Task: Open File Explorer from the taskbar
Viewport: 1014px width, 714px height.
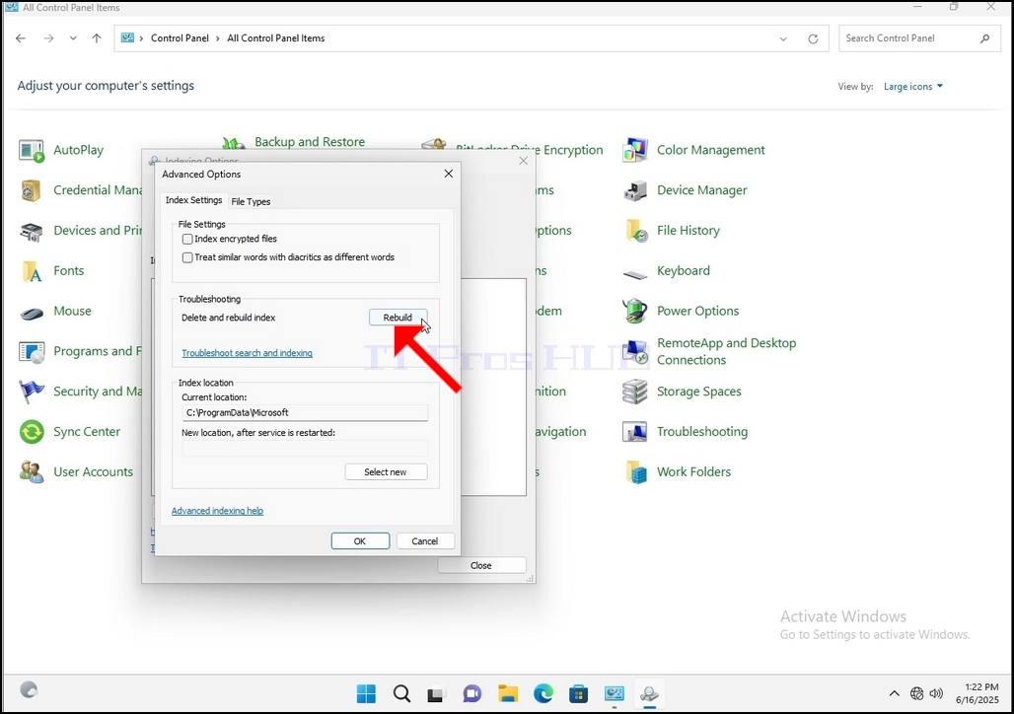Action: (x=508, y=694)
